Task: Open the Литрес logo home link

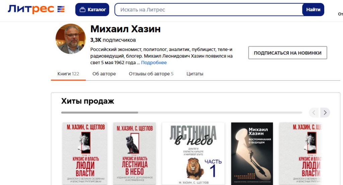Action: click(36, 9)
